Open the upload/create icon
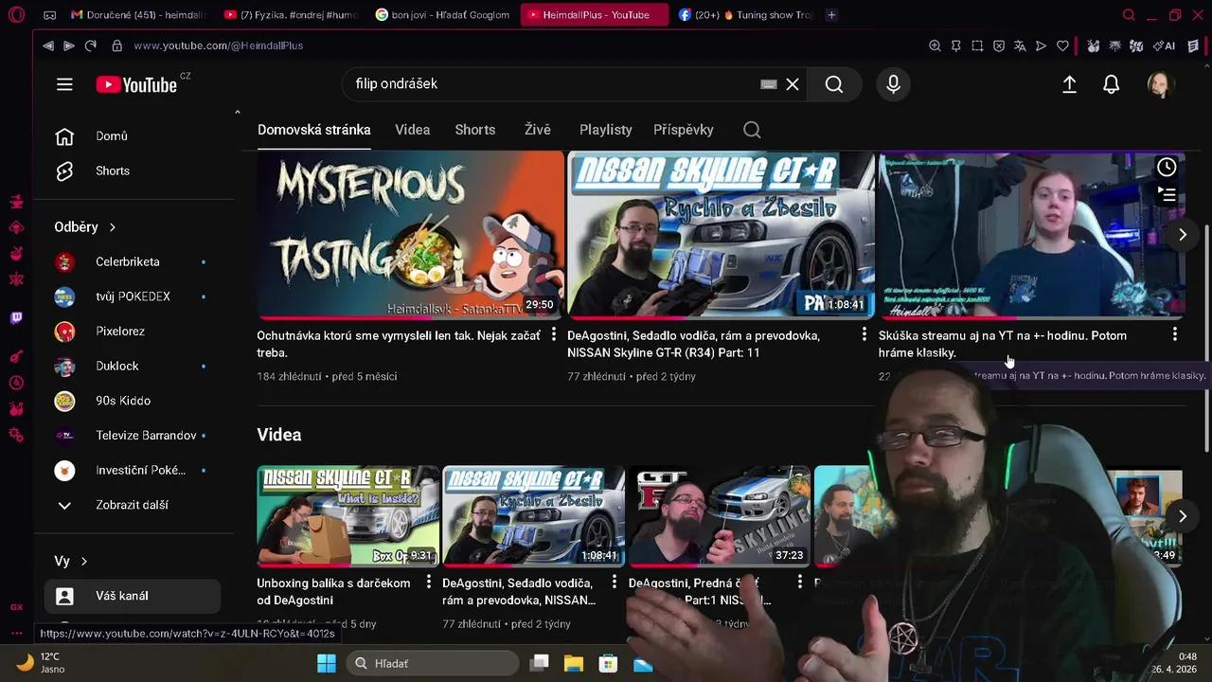The height and width of the screenshot is (682, 1212). click(x=1069, y=84)
